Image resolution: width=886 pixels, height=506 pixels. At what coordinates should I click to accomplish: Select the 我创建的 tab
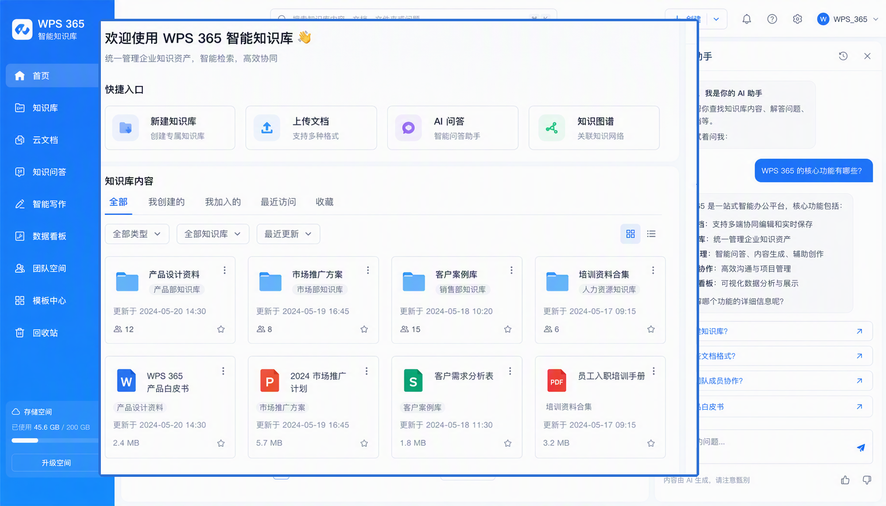coord(167,202)
